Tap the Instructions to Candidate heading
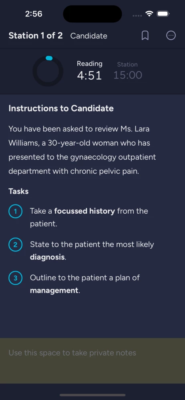Viewport: 185px width, 400px height. point(61,108)
